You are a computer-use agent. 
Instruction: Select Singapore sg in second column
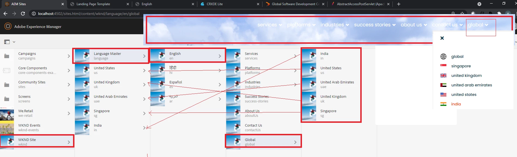click(x=112, y=113)
